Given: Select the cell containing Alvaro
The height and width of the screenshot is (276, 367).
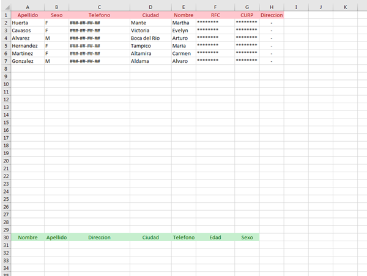Looking at the screenshot, I should pyautogui.click(x=183, y=61).
